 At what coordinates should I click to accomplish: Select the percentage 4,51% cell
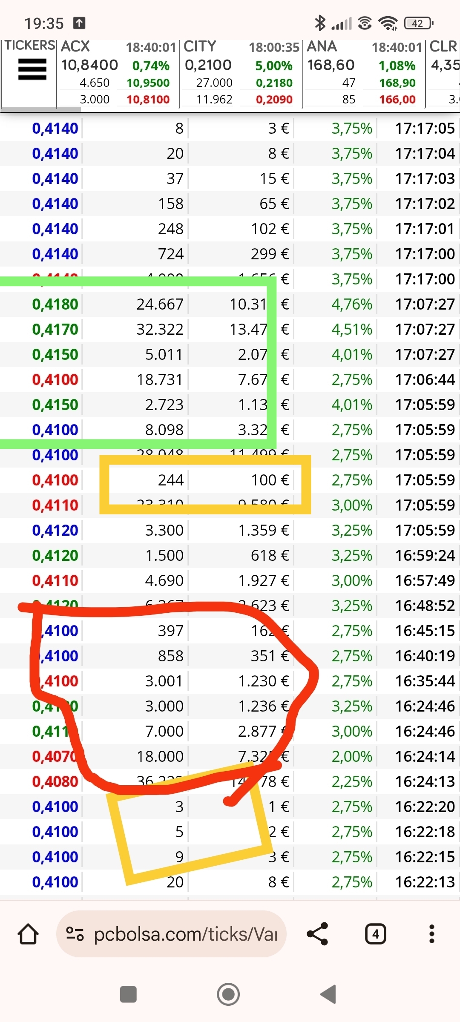click(x=352, y=329)
